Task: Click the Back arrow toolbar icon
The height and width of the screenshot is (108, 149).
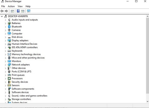Action: point(2,11)
